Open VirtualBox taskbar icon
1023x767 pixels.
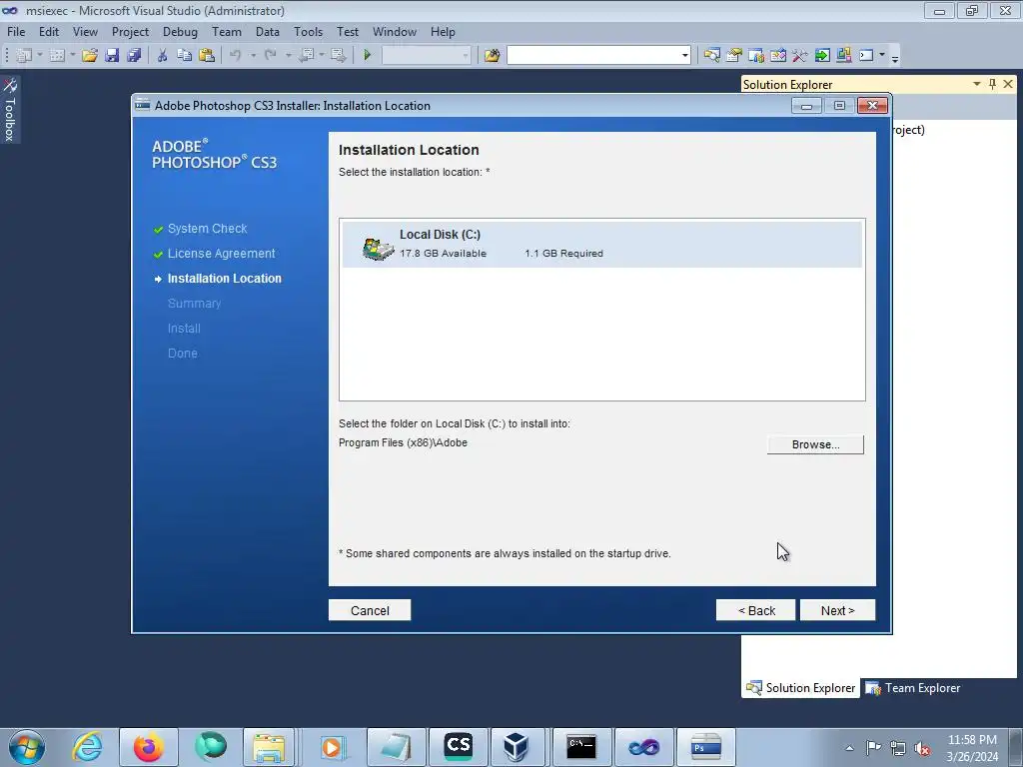point(516,747)
